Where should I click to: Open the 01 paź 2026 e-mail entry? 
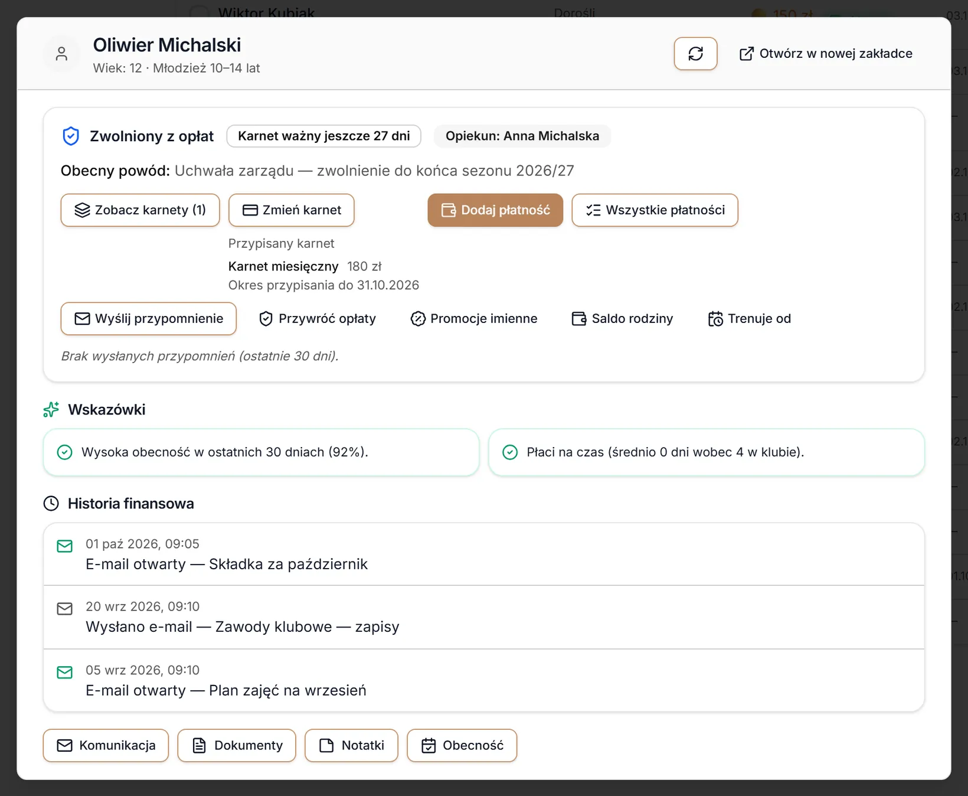pos(484,554)
